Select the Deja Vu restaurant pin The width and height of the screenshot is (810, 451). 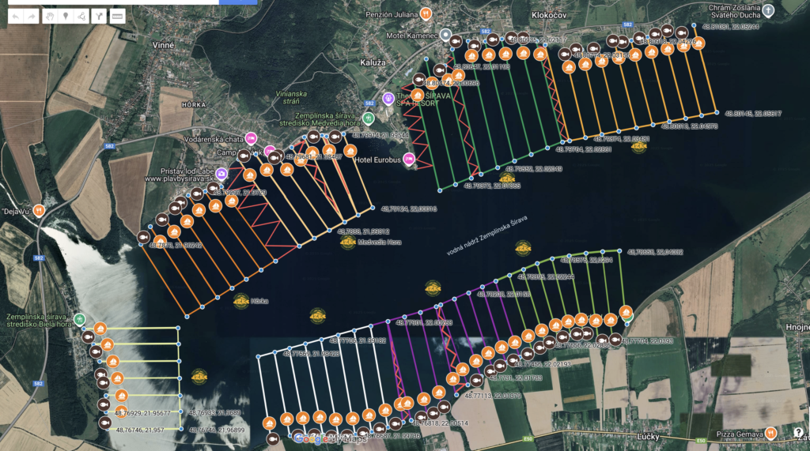coord(38,211)
